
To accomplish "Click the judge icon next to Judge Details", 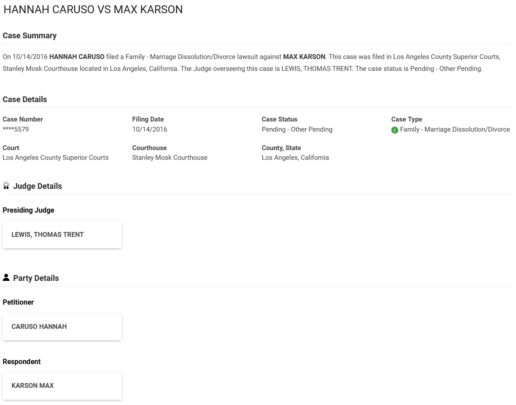I will point(6,186).
